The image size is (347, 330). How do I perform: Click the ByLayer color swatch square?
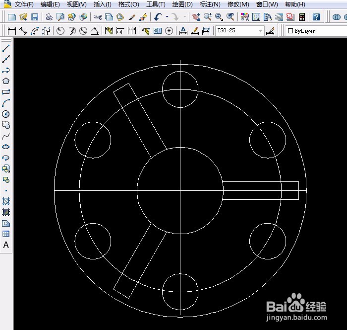pos(290,31)
